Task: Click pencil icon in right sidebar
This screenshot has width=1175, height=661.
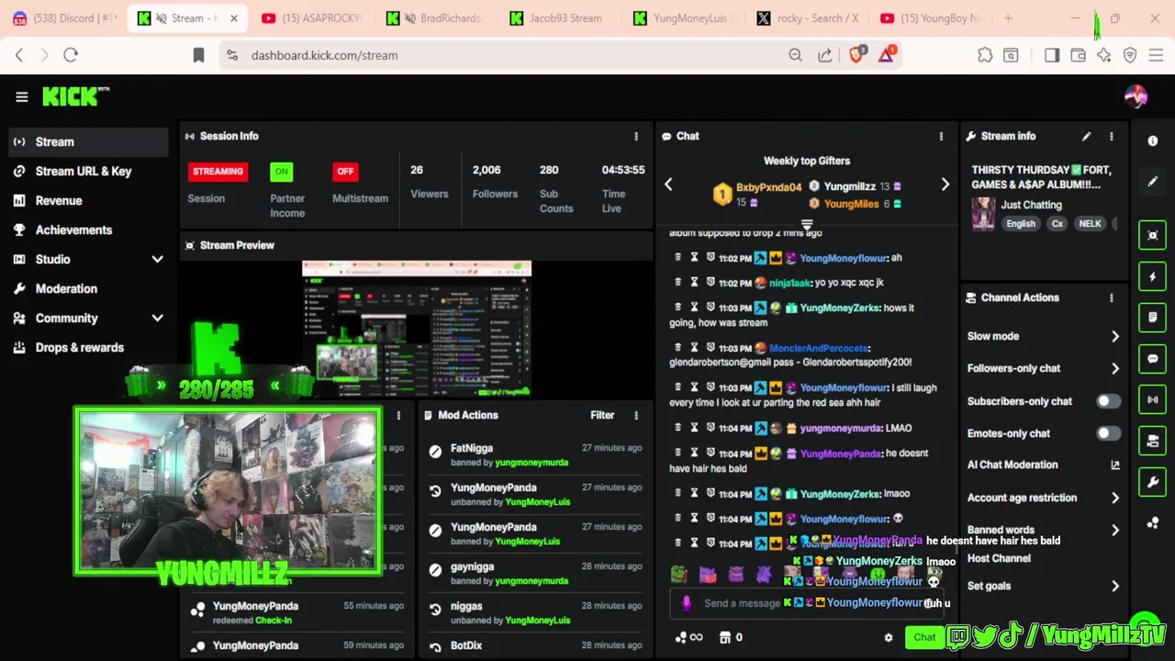Action: [1153, 182]
